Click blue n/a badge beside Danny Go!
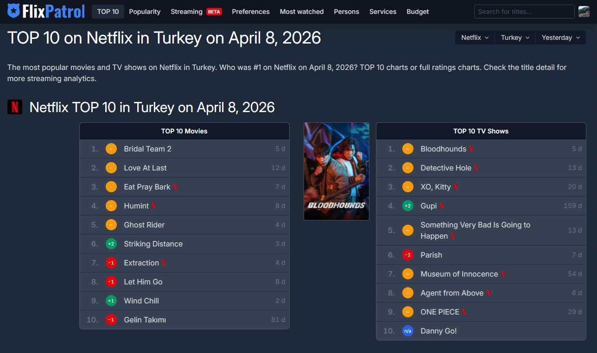Viewport: 597px width, 353px height. coord(408,331)
